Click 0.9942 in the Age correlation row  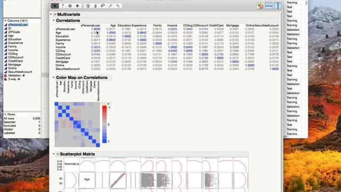tap(142, 33)
